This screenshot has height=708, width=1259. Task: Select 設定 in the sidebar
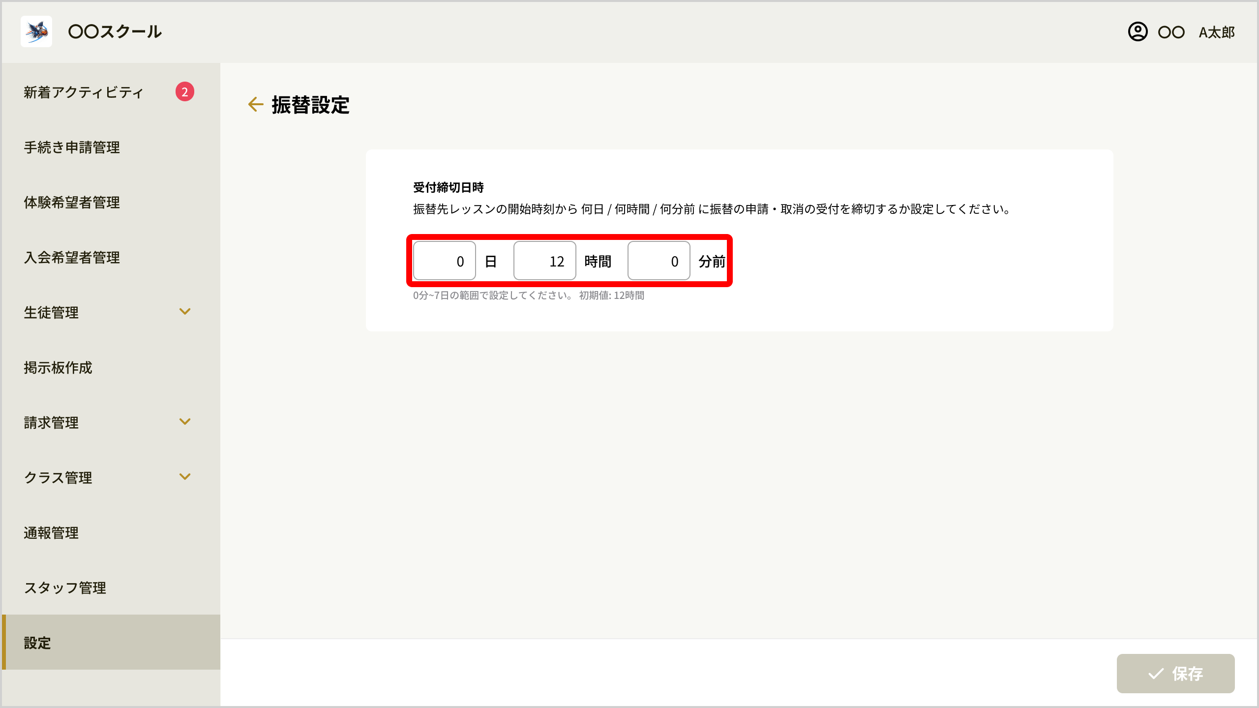pyautogui.click(x=111, y=642)
